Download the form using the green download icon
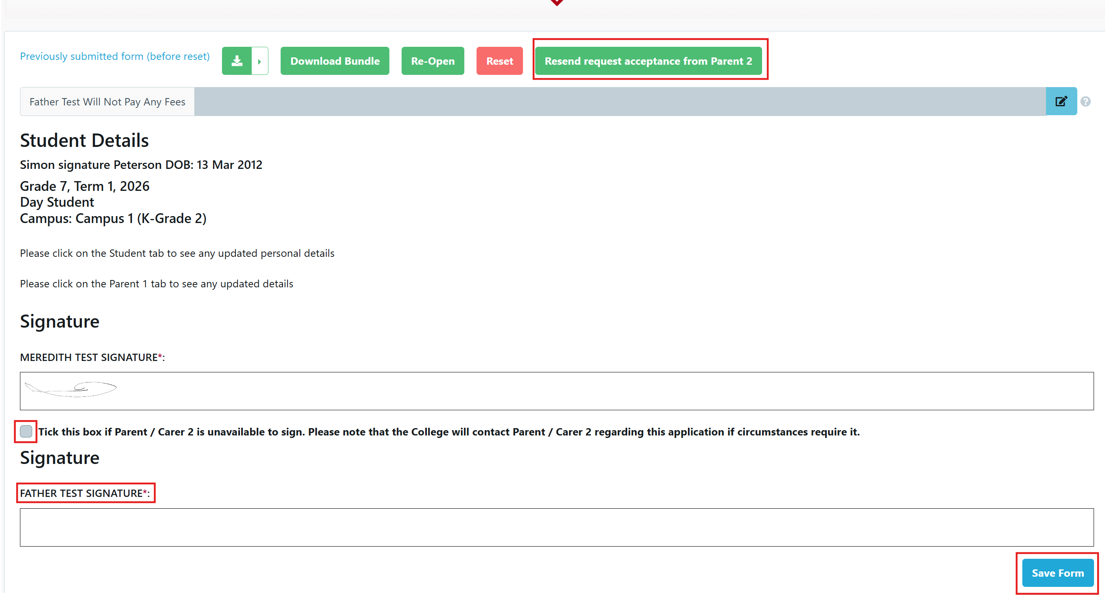This screenshot has width=1105, height=595. click(x=237, y=61)
